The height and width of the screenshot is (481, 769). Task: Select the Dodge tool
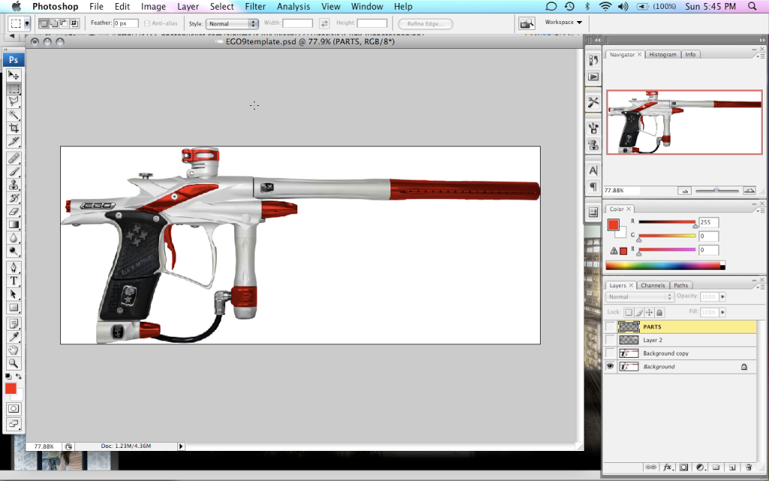click(x=14, y=251)
